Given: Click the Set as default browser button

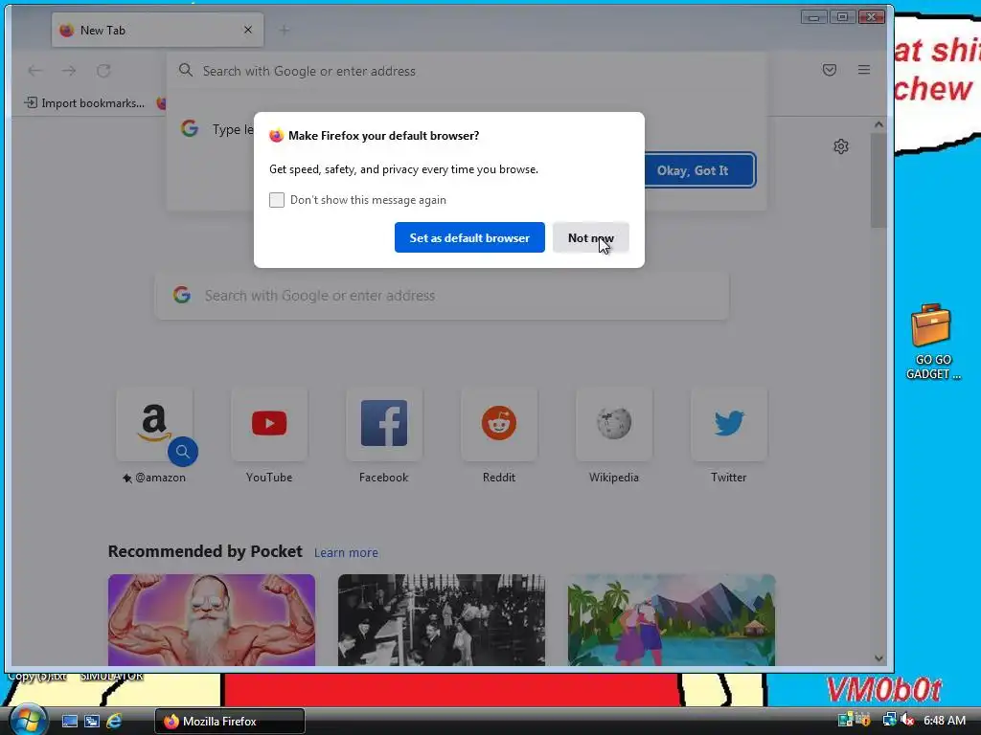Looking at the screenshot, I should 469,237.
